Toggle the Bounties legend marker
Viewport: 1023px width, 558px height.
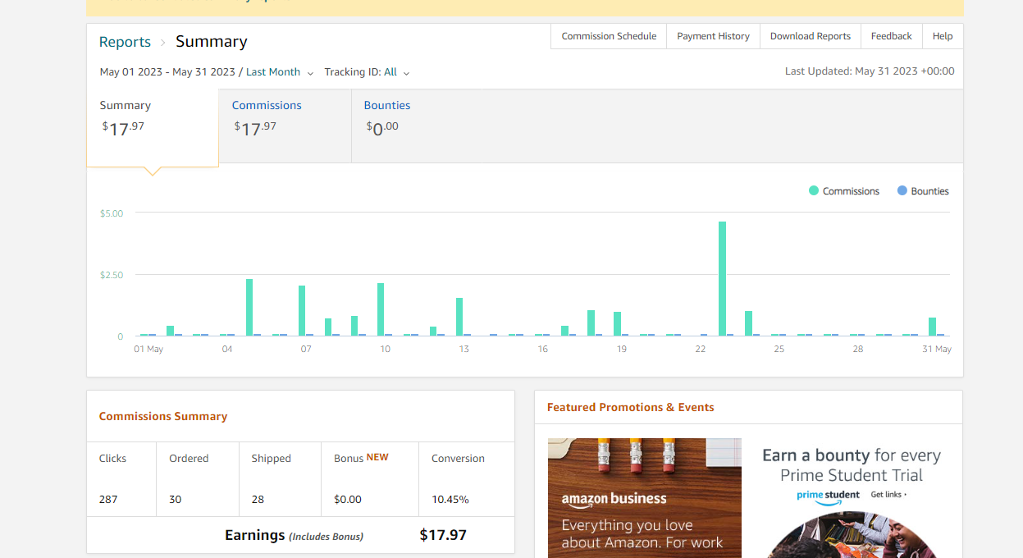902,190
